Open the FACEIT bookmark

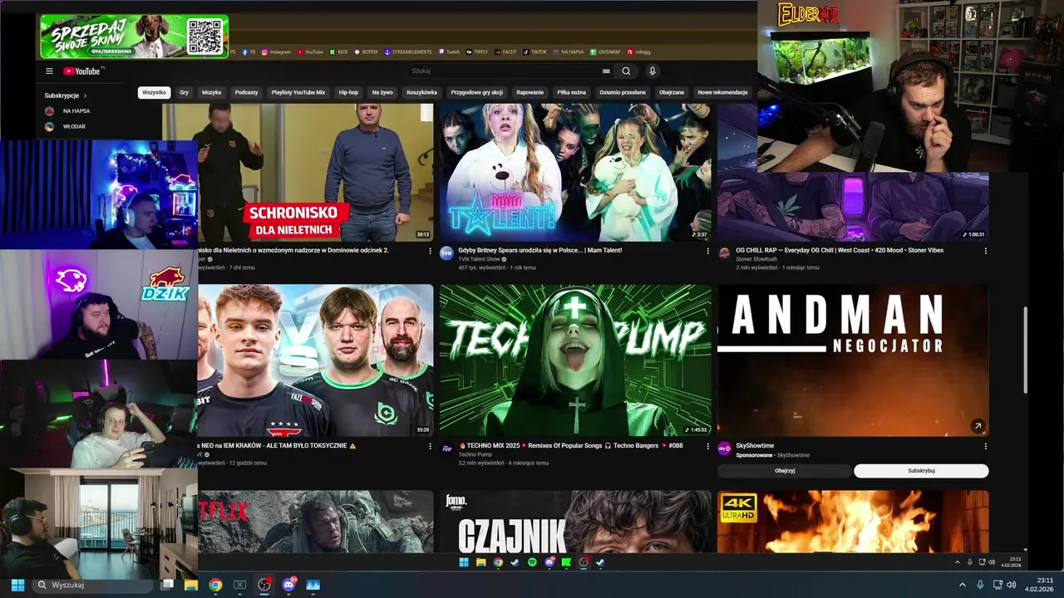[505, 51]
